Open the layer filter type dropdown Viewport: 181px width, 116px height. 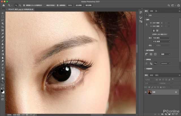(149, 80)
